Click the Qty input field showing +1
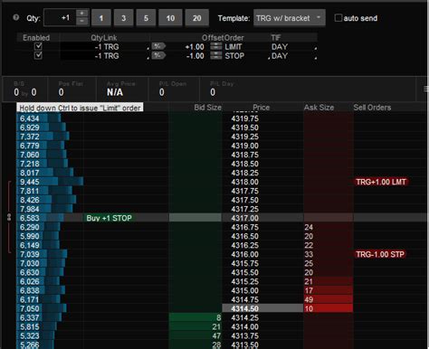The image size is (429, 349). [x=61, y=18]
